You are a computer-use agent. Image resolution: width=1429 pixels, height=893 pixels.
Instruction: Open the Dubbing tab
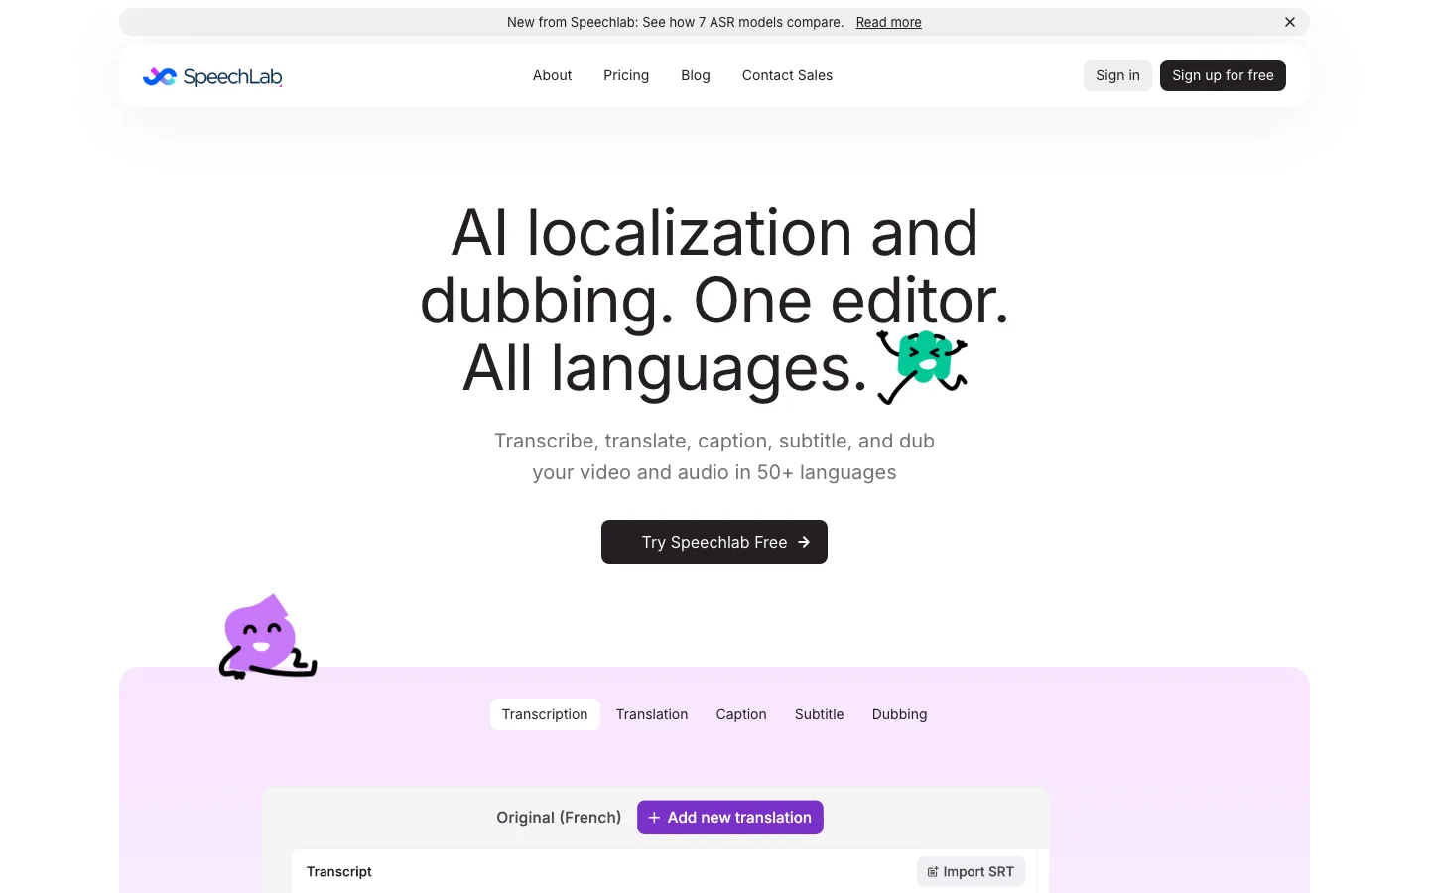[x=900, y=714]
